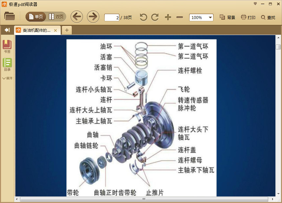The width and height of the screenshot is (282, 203).
Task: Zoom out with the minus icon
Action: pyautogui.click(x=180, y=17)
